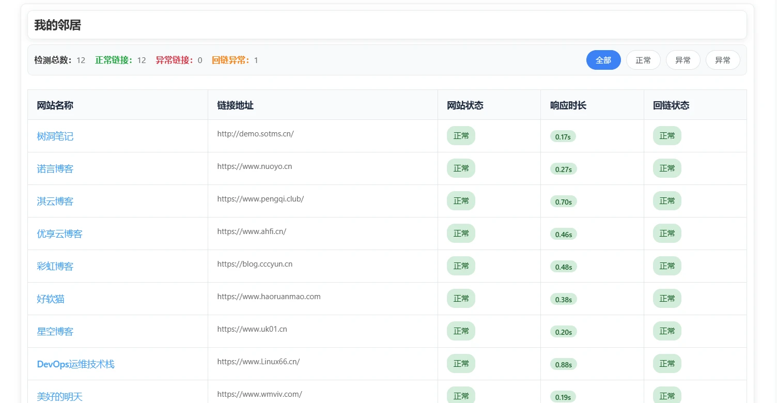Click the 0.17s response time badge
777x403 pixels.
[563, 137]
